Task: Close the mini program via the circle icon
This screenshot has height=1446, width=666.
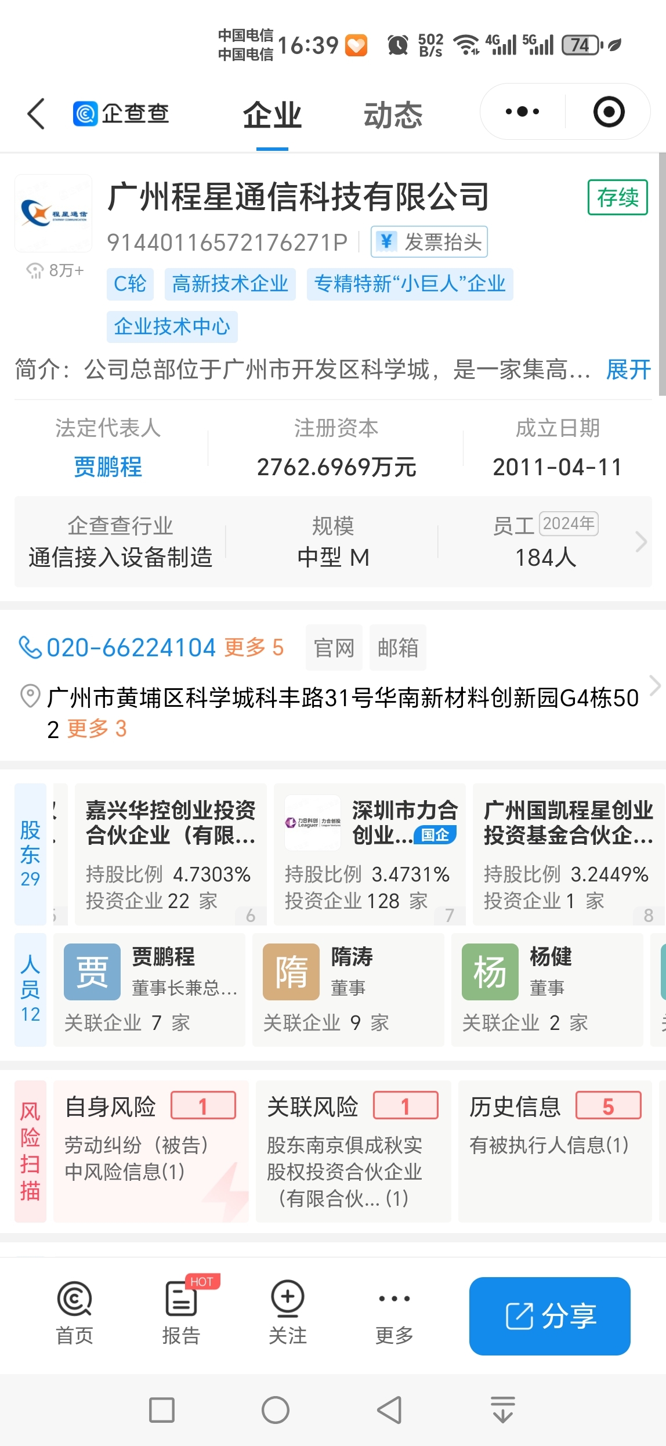Action: click(609, 111)
